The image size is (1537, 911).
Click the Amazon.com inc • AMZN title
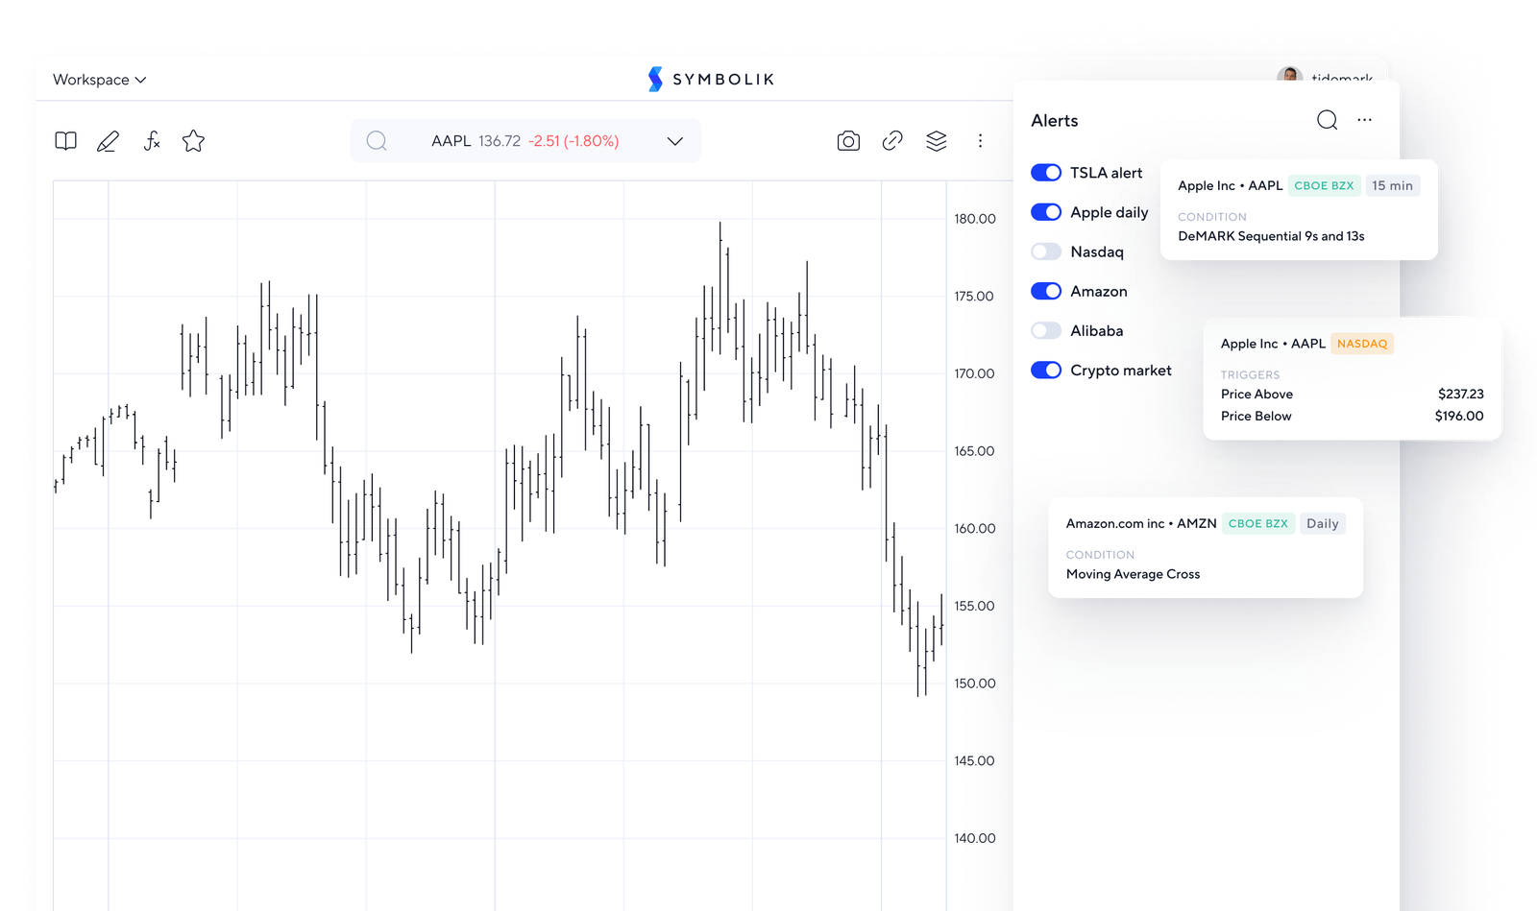point(1141,523)
